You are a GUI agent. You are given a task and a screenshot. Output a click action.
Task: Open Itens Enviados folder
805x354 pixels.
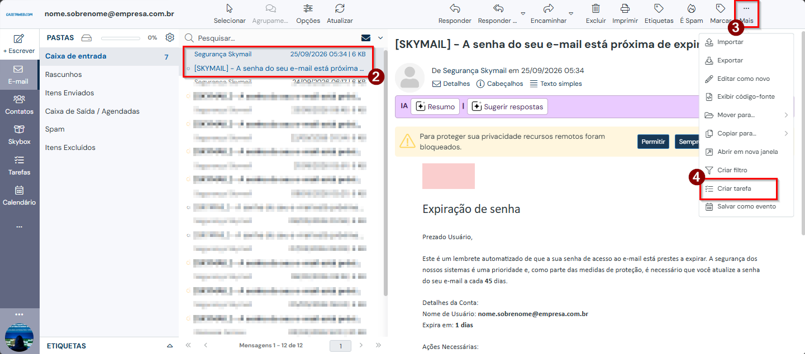(109, 93)
